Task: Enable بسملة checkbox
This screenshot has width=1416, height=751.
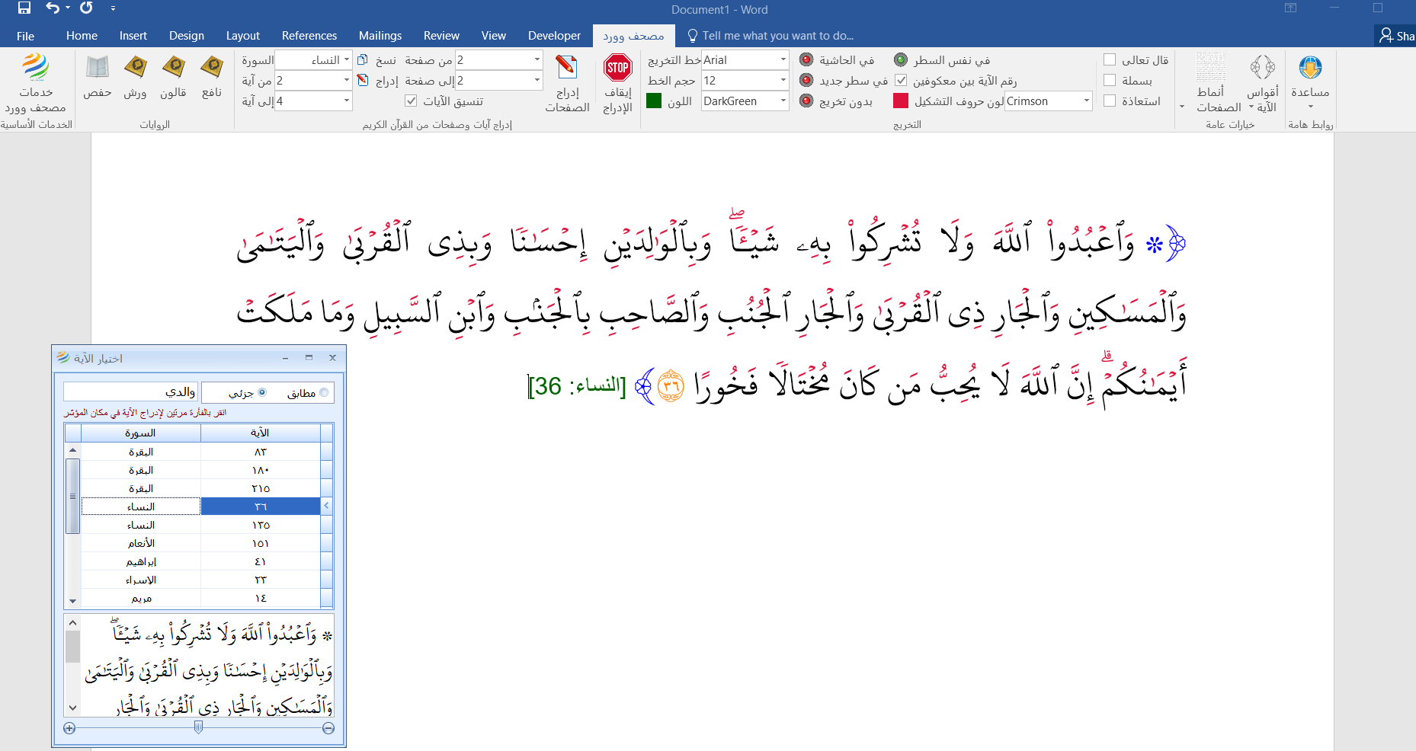Action: click(1110, 80)
